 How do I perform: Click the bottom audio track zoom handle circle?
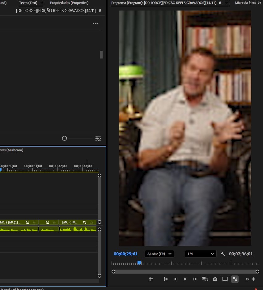pos(100,276)
